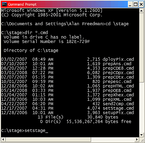Viewport: 145px width, 143px height.
Task: Click the vertical scrollbar down arrow
Action: [141, 135]
